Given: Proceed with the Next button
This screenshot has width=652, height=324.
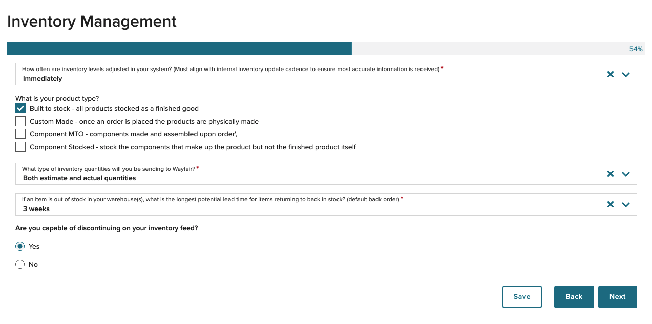Looking at the screenshot, I should 618,297.
